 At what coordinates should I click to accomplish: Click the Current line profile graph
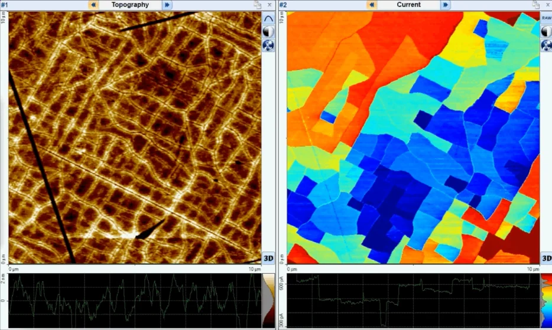413,301
